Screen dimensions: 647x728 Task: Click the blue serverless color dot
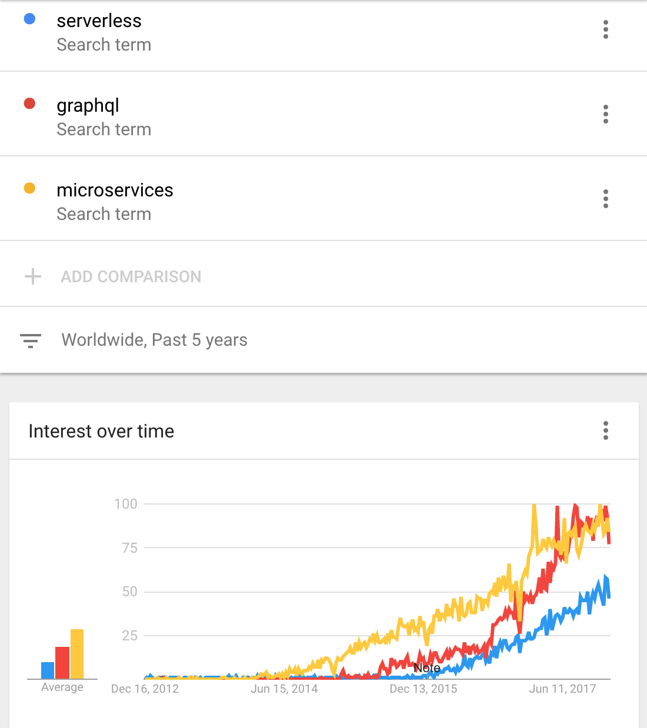tap(29, 19)
